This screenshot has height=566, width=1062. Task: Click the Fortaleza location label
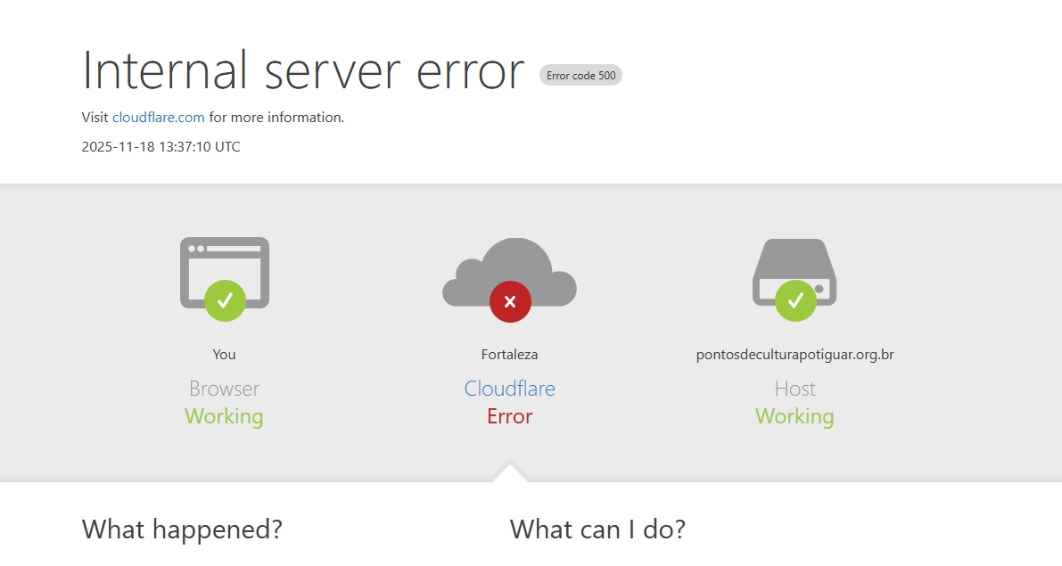coord(509,355)
